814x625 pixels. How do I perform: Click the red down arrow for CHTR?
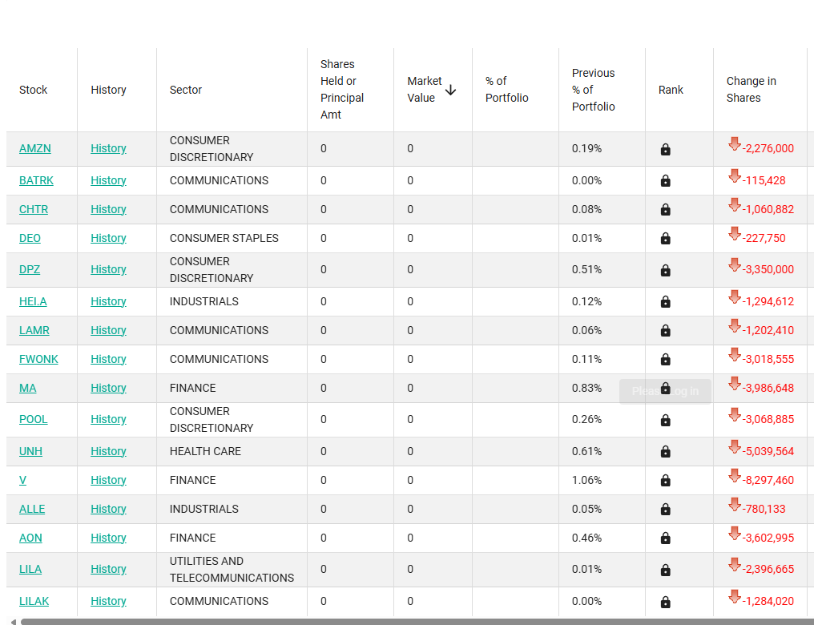pos(734,205)
